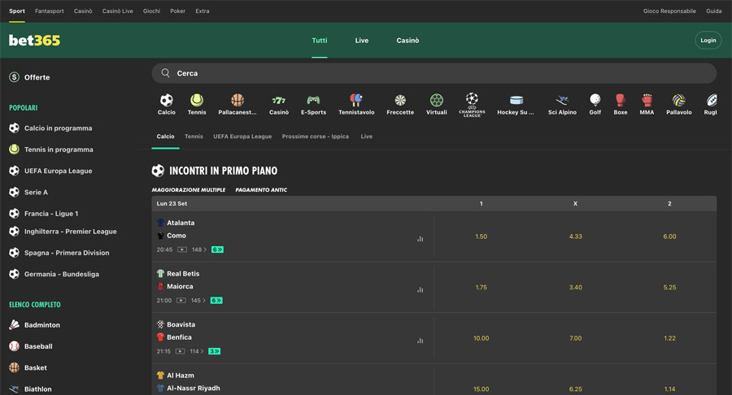Select Como win odds 6.00

coord(669,237)
